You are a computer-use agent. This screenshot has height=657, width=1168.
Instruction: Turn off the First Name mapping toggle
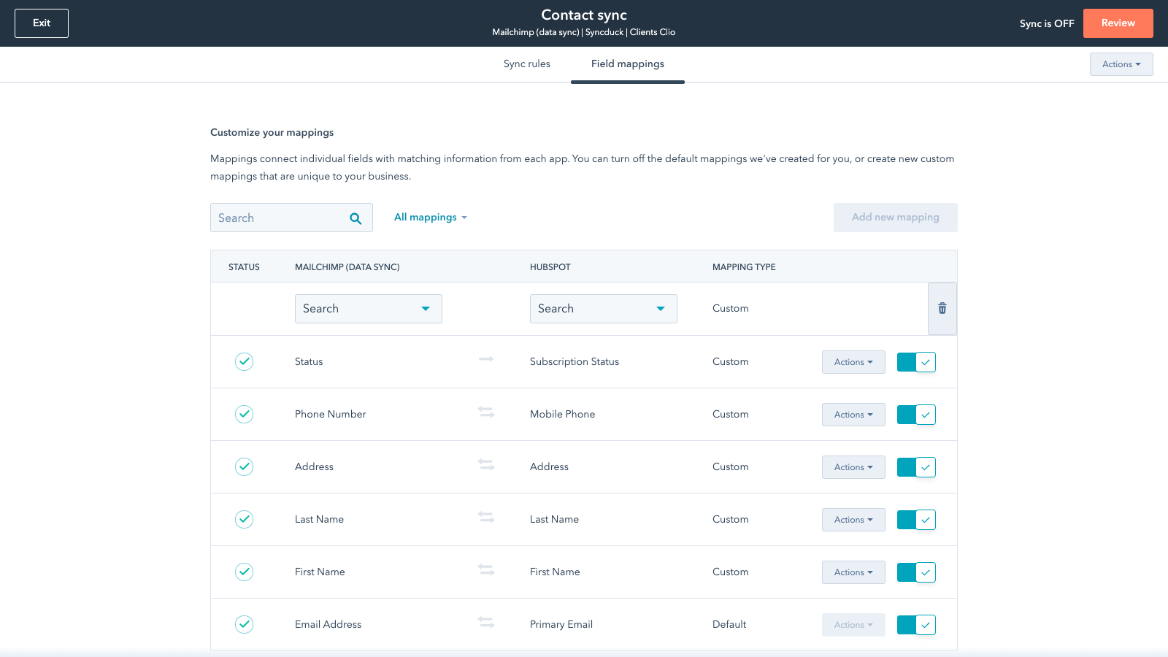coord(916,572)
